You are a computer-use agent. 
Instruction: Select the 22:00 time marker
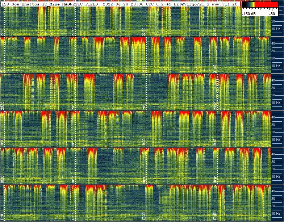coord(3,32)
